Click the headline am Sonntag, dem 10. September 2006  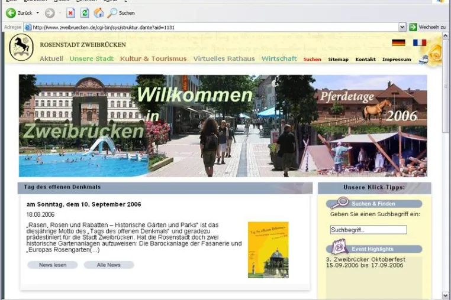[x=83, y=204]
